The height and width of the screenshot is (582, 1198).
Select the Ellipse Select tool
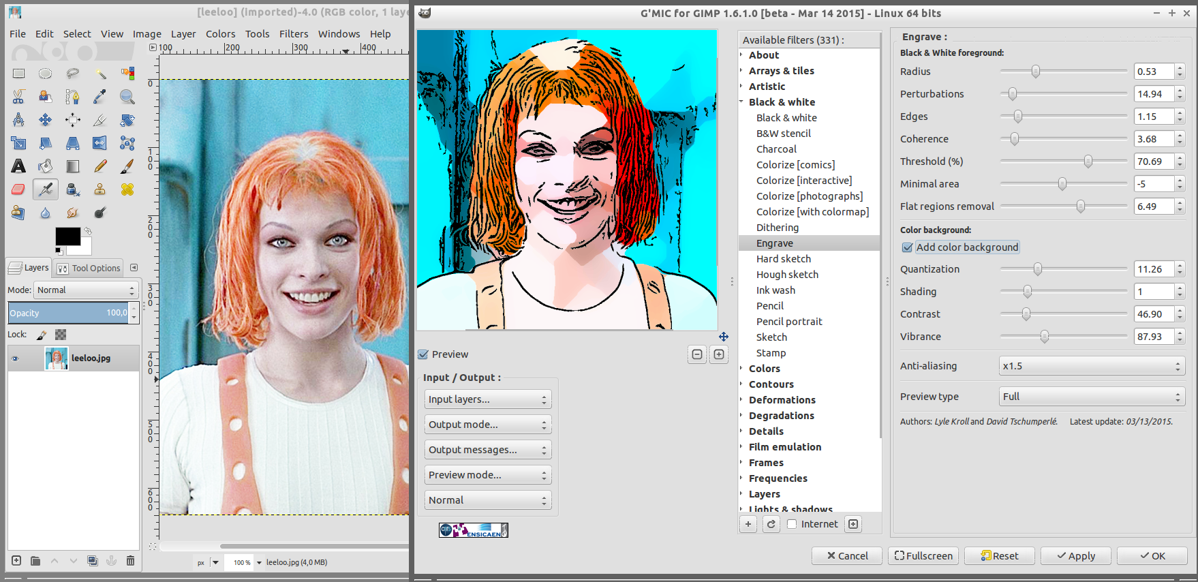(45, 74)
